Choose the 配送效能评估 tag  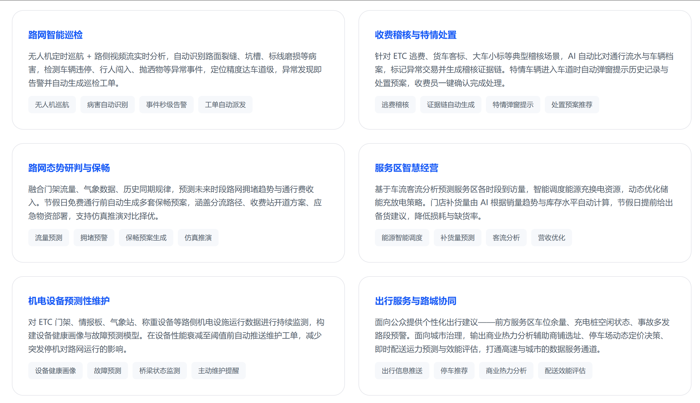565,371
